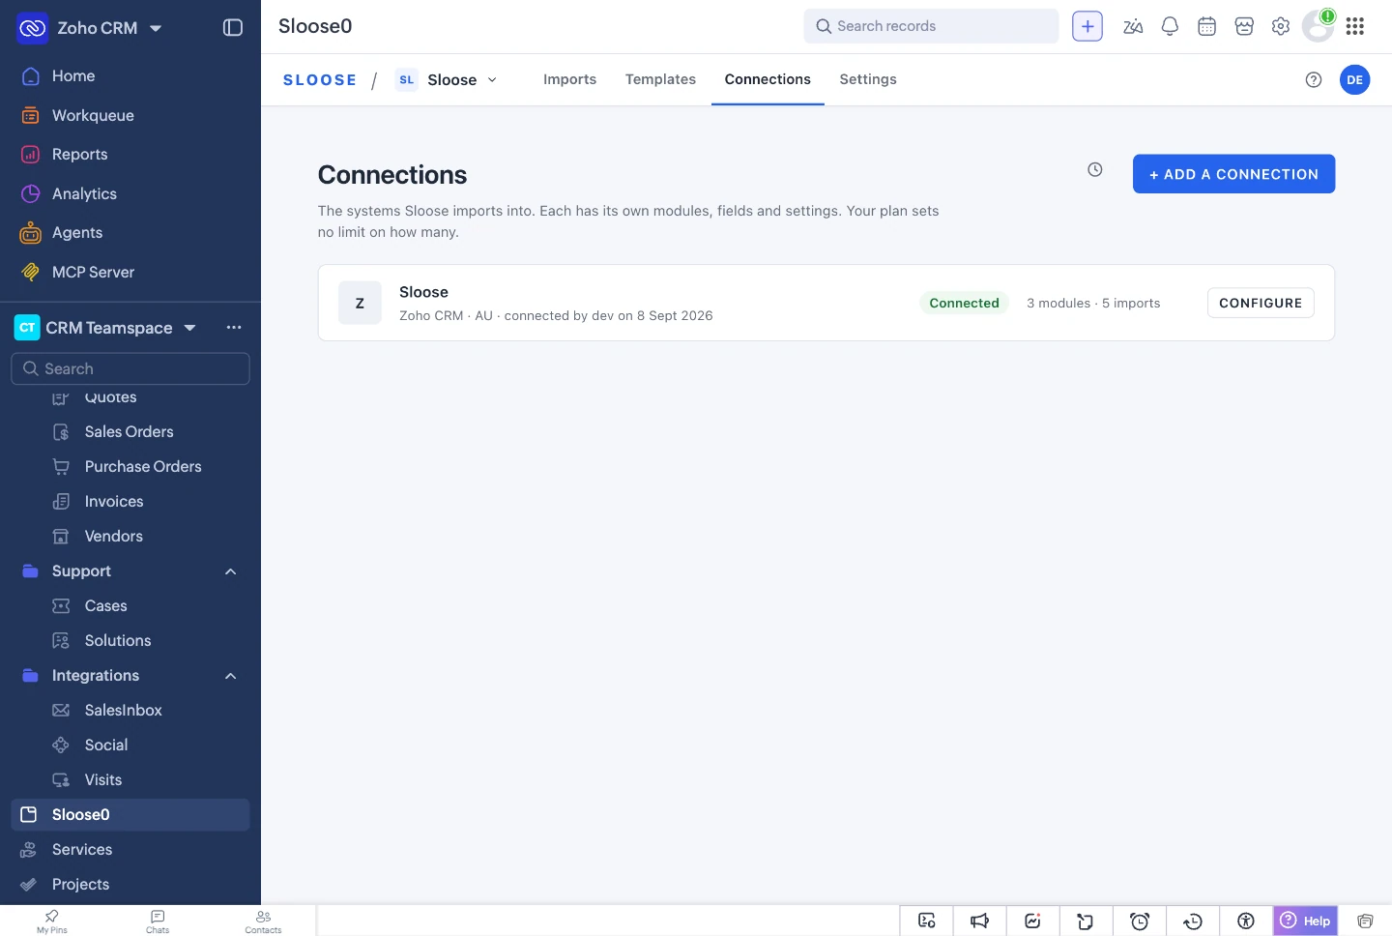Image resolution: width=1392 pixels, height=936 pixels.
Task: Click the help question mark icon
Action: click(1314, 79)
